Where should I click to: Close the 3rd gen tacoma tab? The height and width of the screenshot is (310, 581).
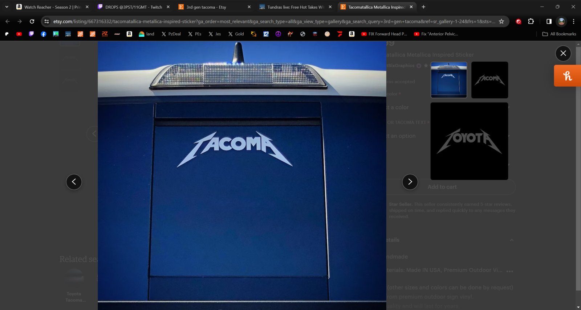[x=249, y=7]
